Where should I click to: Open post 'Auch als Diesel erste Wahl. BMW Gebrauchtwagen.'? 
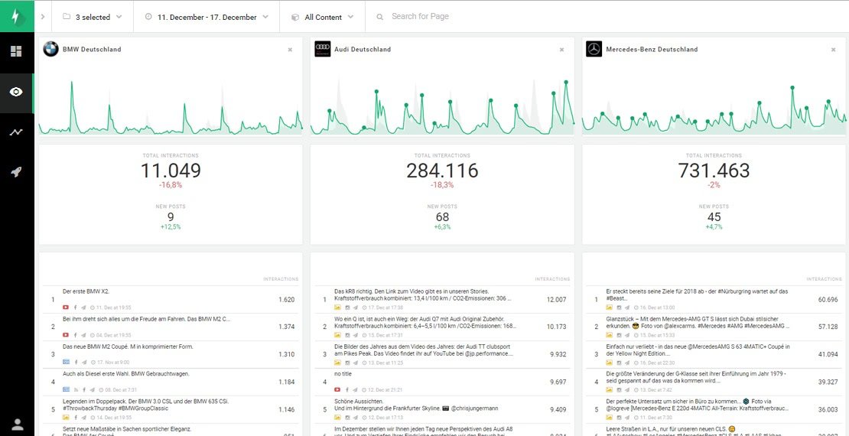point(125,374)
